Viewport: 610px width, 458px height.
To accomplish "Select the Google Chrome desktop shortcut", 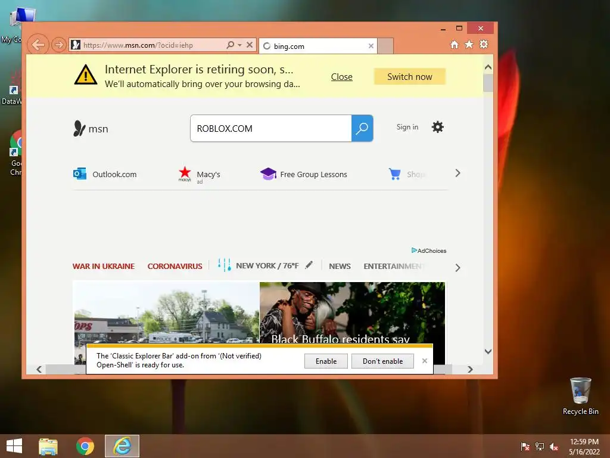I will point(15,153).
